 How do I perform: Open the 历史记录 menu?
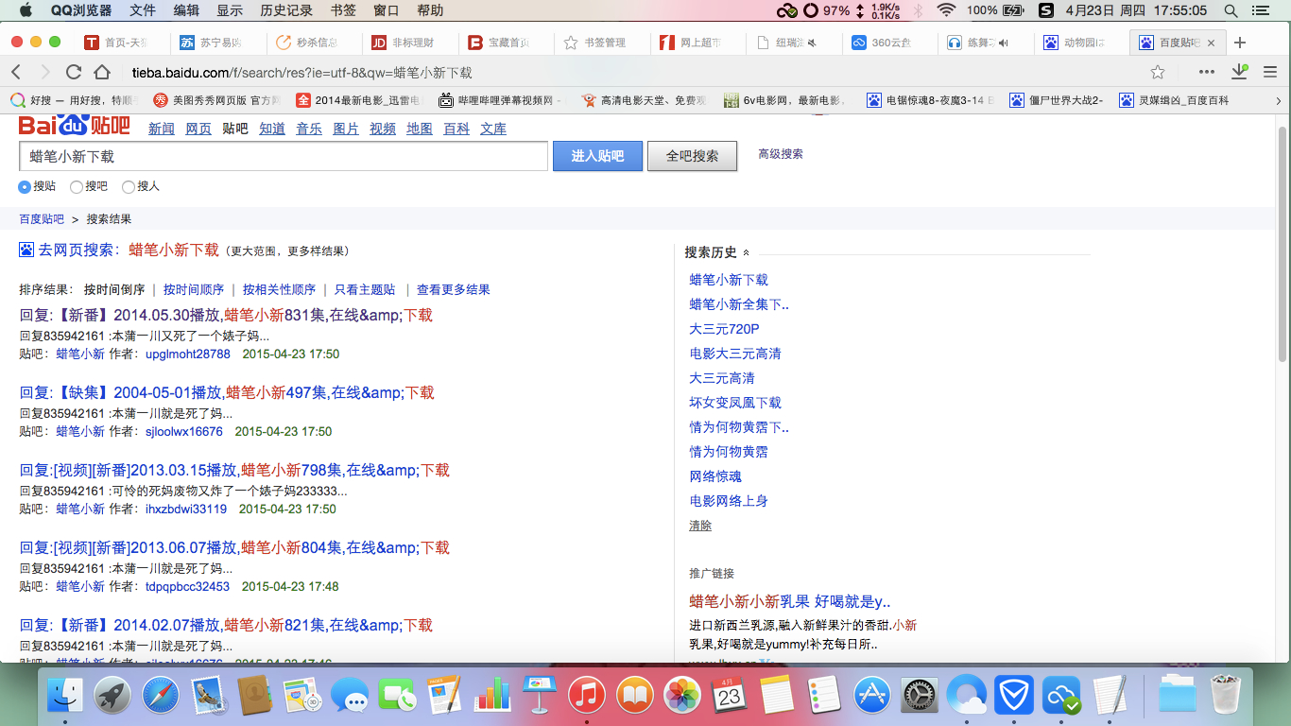pyautogui.click(x=286, y=10)
